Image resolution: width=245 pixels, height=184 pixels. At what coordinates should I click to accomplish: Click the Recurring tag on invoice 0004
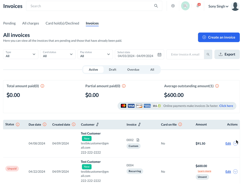pyautogui.click(x=135, y=171)
